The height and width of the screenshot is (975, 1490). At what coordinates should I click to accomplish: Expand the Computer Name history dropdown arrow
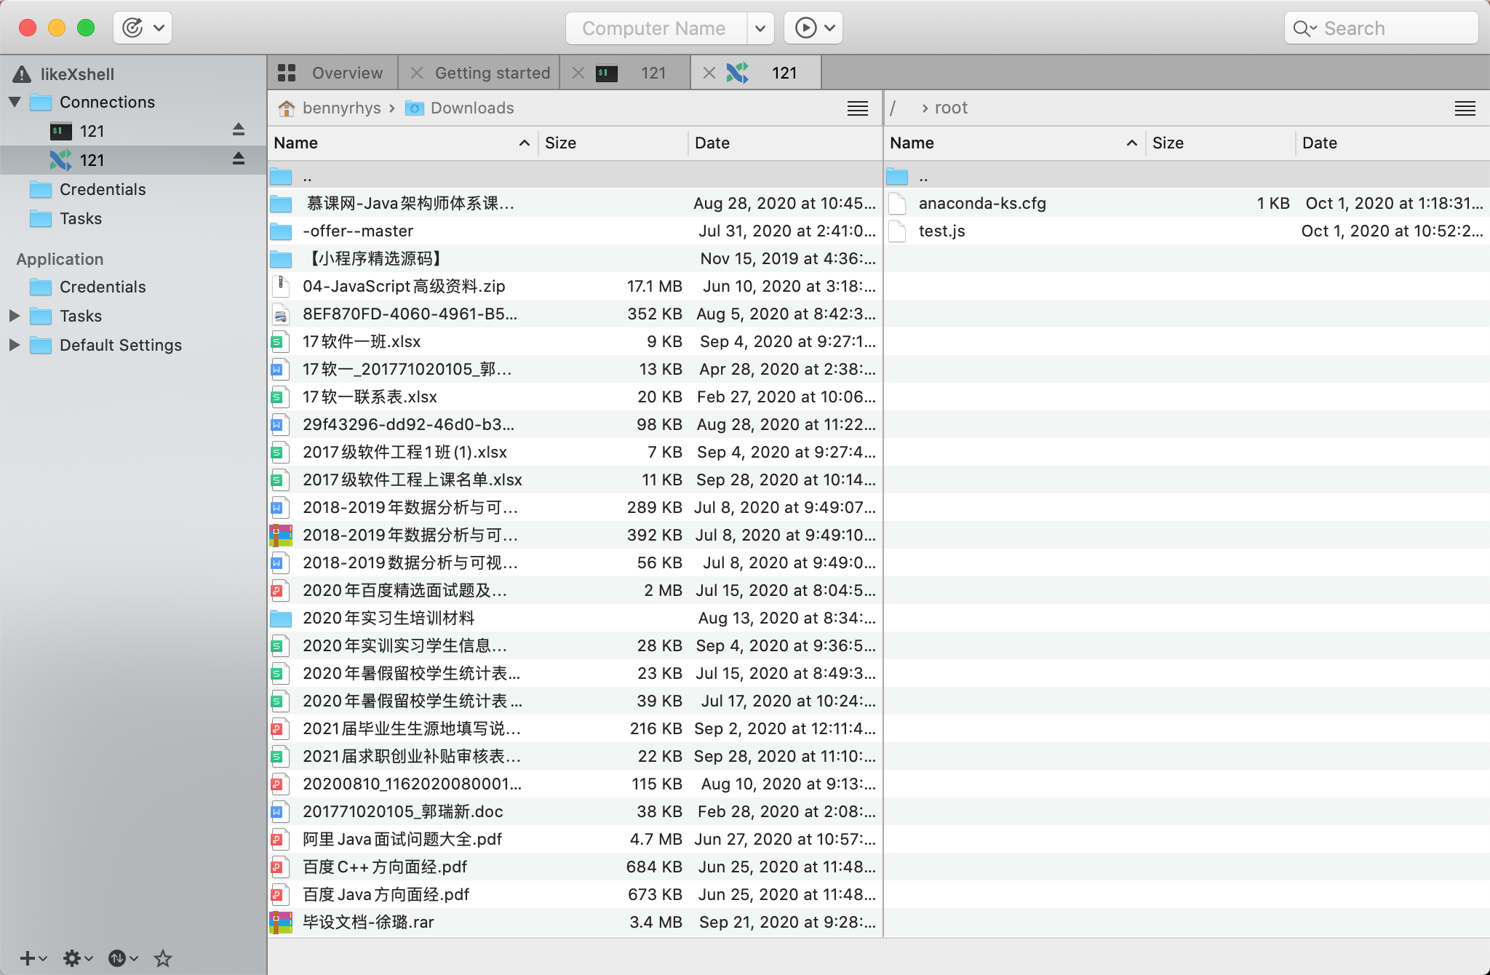760,28
